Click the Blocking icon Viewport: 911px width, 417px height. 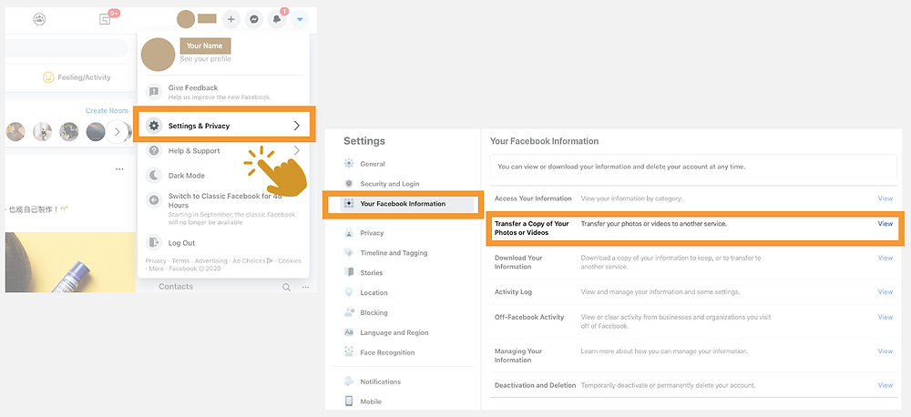(349, 312)
